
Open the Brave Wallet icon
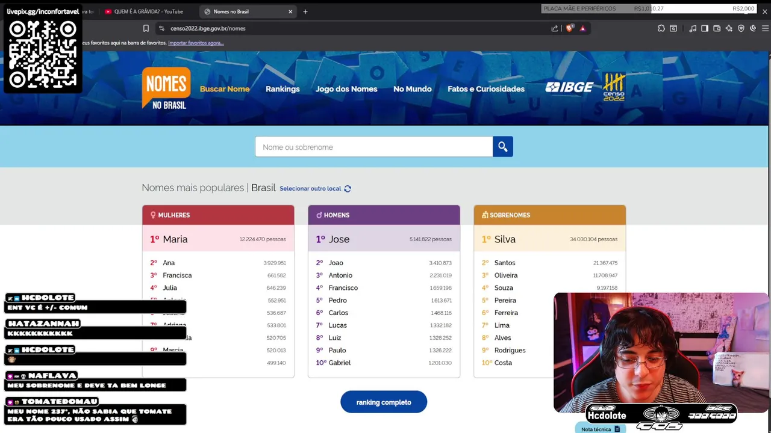click(x=717, y=28)
